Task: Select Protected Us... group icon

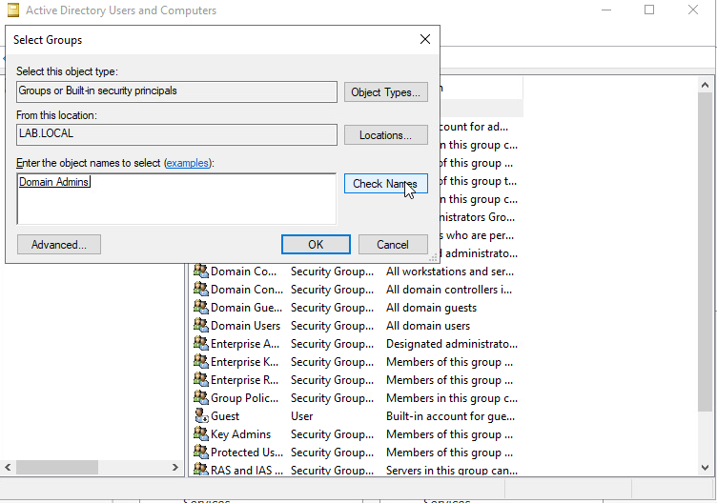Action: tap(201, 452)
